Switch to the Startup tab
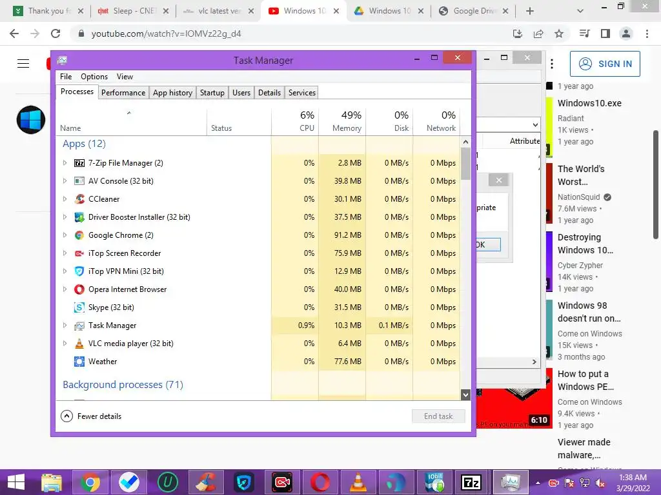The width and height of the screenshot is (661, 495). 212,93
